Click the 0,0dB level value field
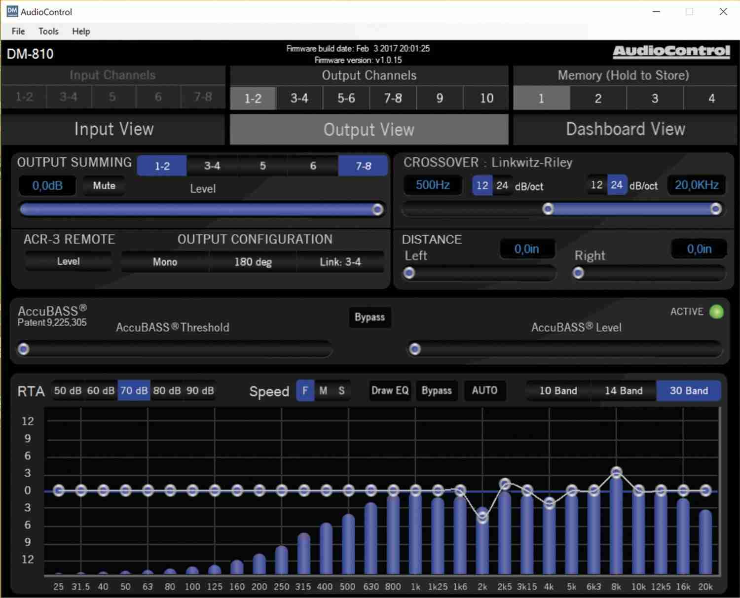The height and width of the screenshot is (598, 740). [x=47, y=186]
